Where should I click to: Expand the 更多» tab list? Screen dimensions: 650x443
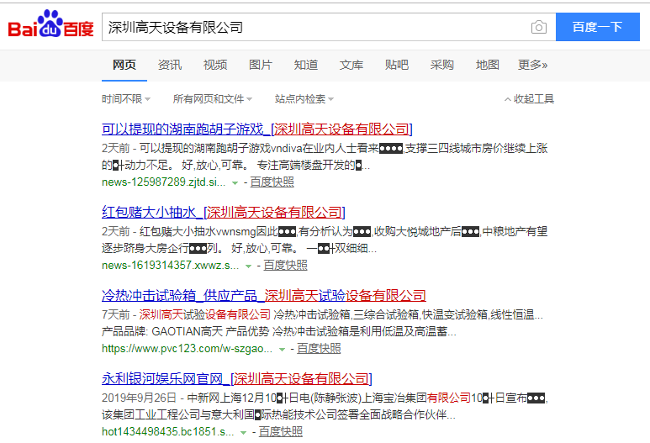tap(532, 65)
